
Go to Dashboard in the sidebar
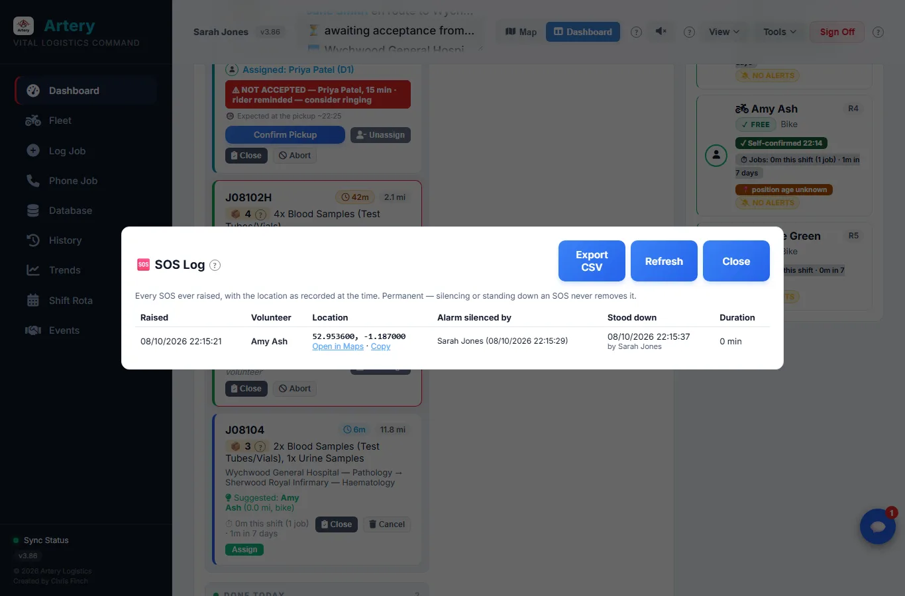[85, 91]
